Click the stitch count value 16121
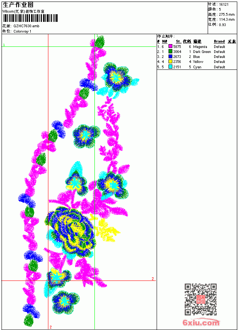 pos(224,5)
